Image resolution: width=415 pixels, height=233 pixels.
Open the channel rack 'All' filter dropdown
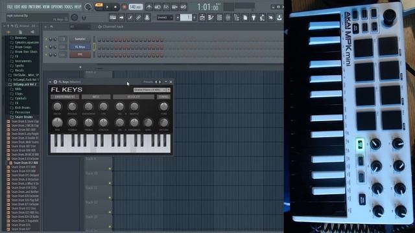[80, 27]
